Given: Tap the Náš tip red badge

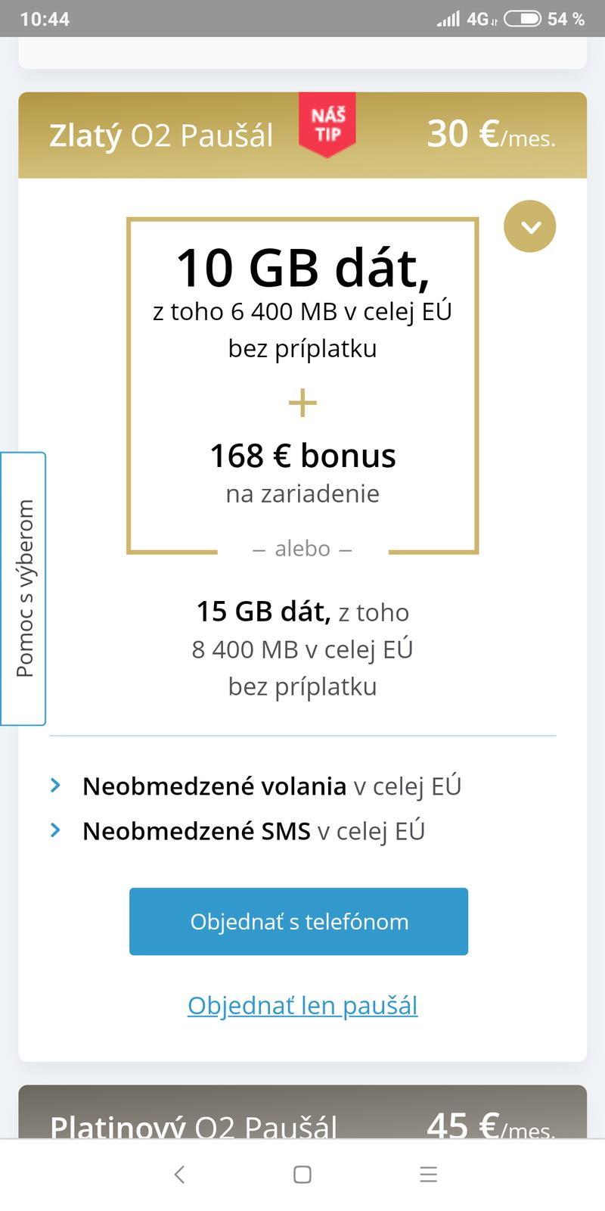Looking at the screenshot, I should pos(327,126).
